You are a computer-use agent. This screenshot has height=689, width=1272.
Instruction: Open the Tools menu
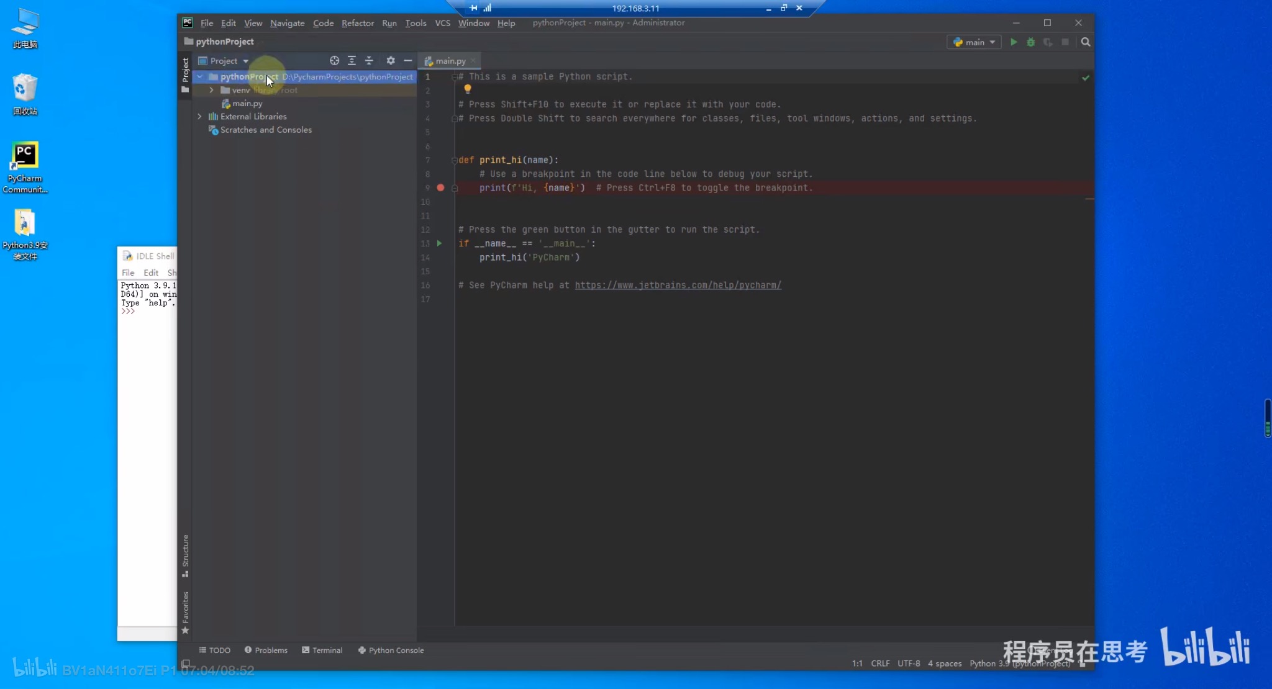416,23
